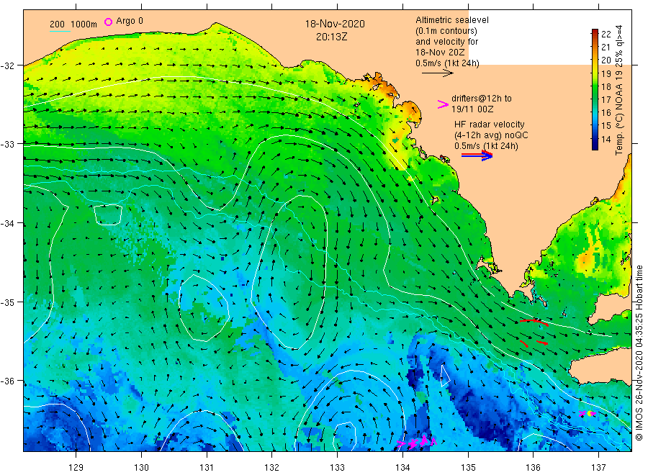Click 'HF radar velocity' legend label
This screenshot has height=475, width=648.
coord(490,125)
